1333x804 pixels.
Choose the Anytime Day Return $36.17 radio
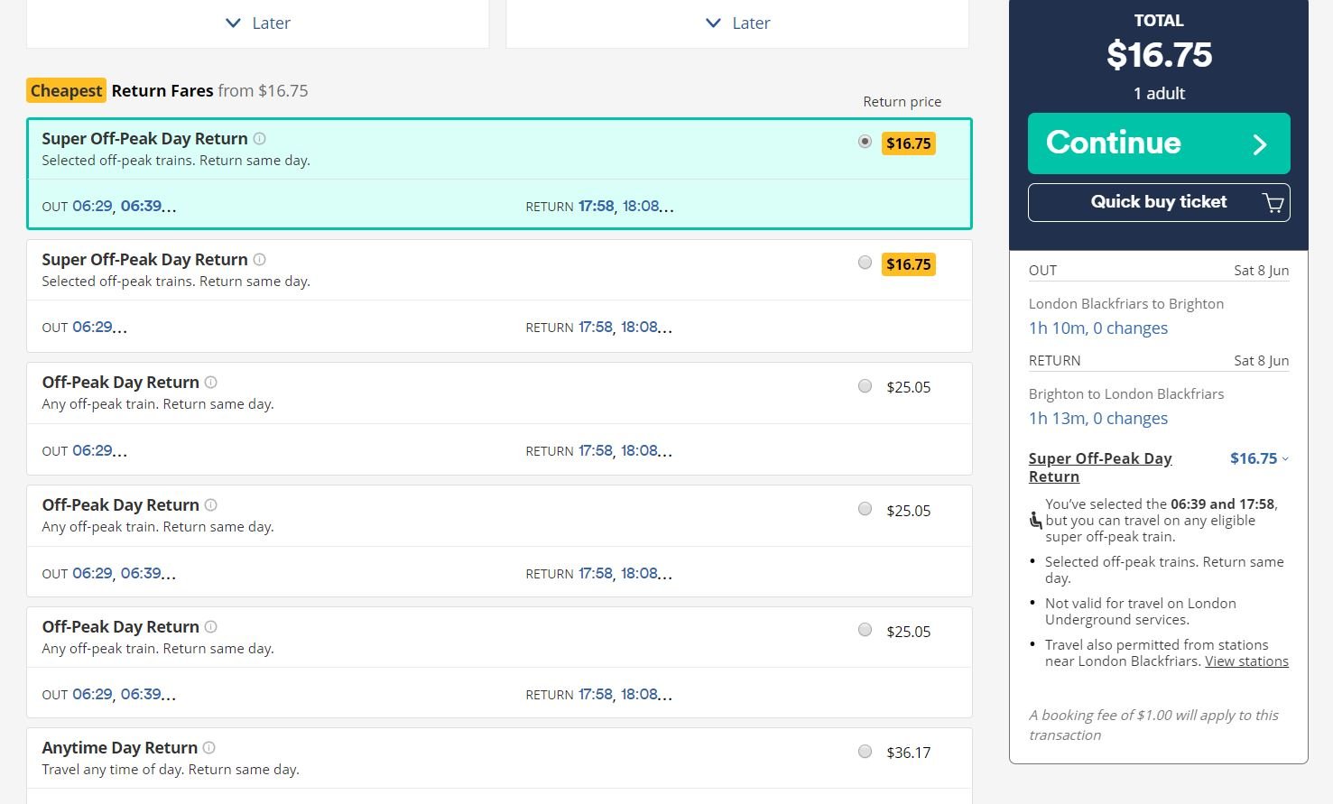coord(865,752)
